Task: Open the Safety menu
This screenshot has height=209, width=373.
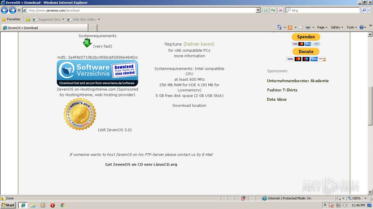Action: click(337, 27)
